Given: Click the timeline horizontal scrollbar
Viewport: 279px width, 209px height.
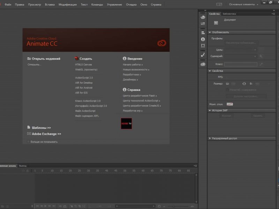Looking at the screenshot, I should pyautogui.click(x=135, y=206).
